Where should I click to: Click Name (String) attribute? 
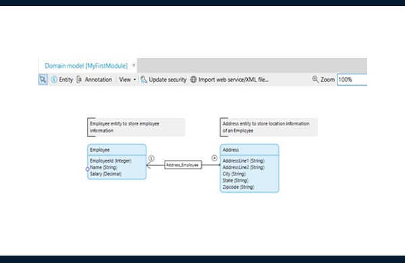[103, 167]
